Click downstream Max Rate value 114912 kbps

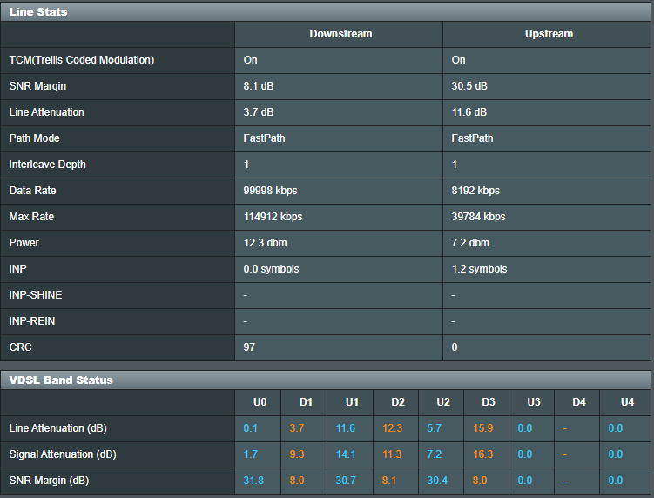[x=273, y=217]
